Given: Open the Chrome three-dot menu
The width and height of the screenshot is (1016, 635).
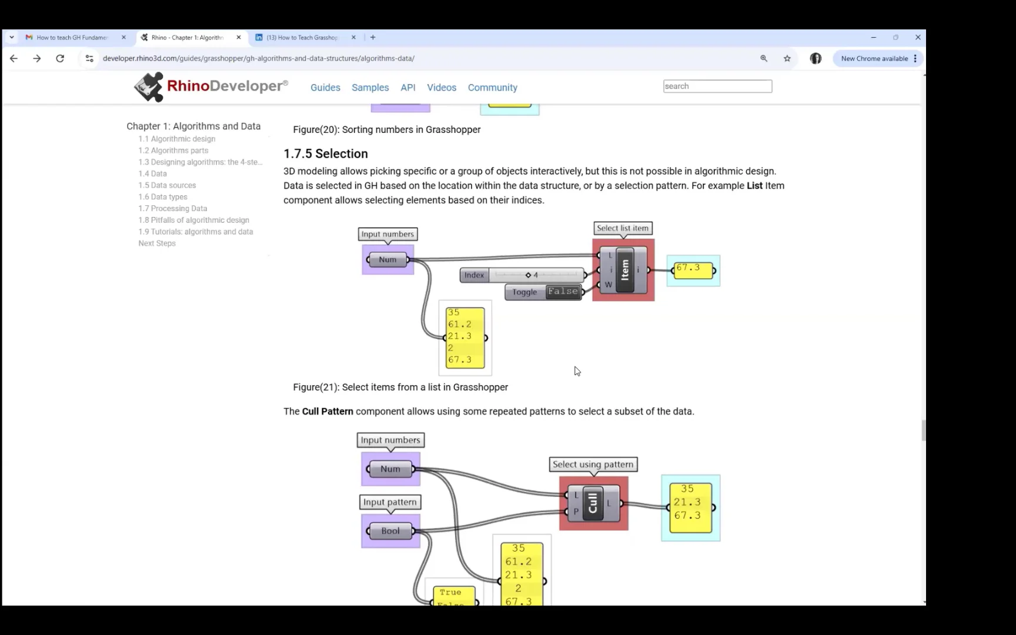Looking at the screenshot, I should point(915,58).
